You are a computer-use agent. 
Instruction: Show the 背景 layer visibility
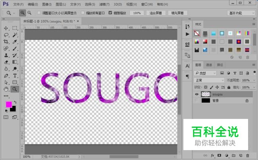[x=196, y=101]
